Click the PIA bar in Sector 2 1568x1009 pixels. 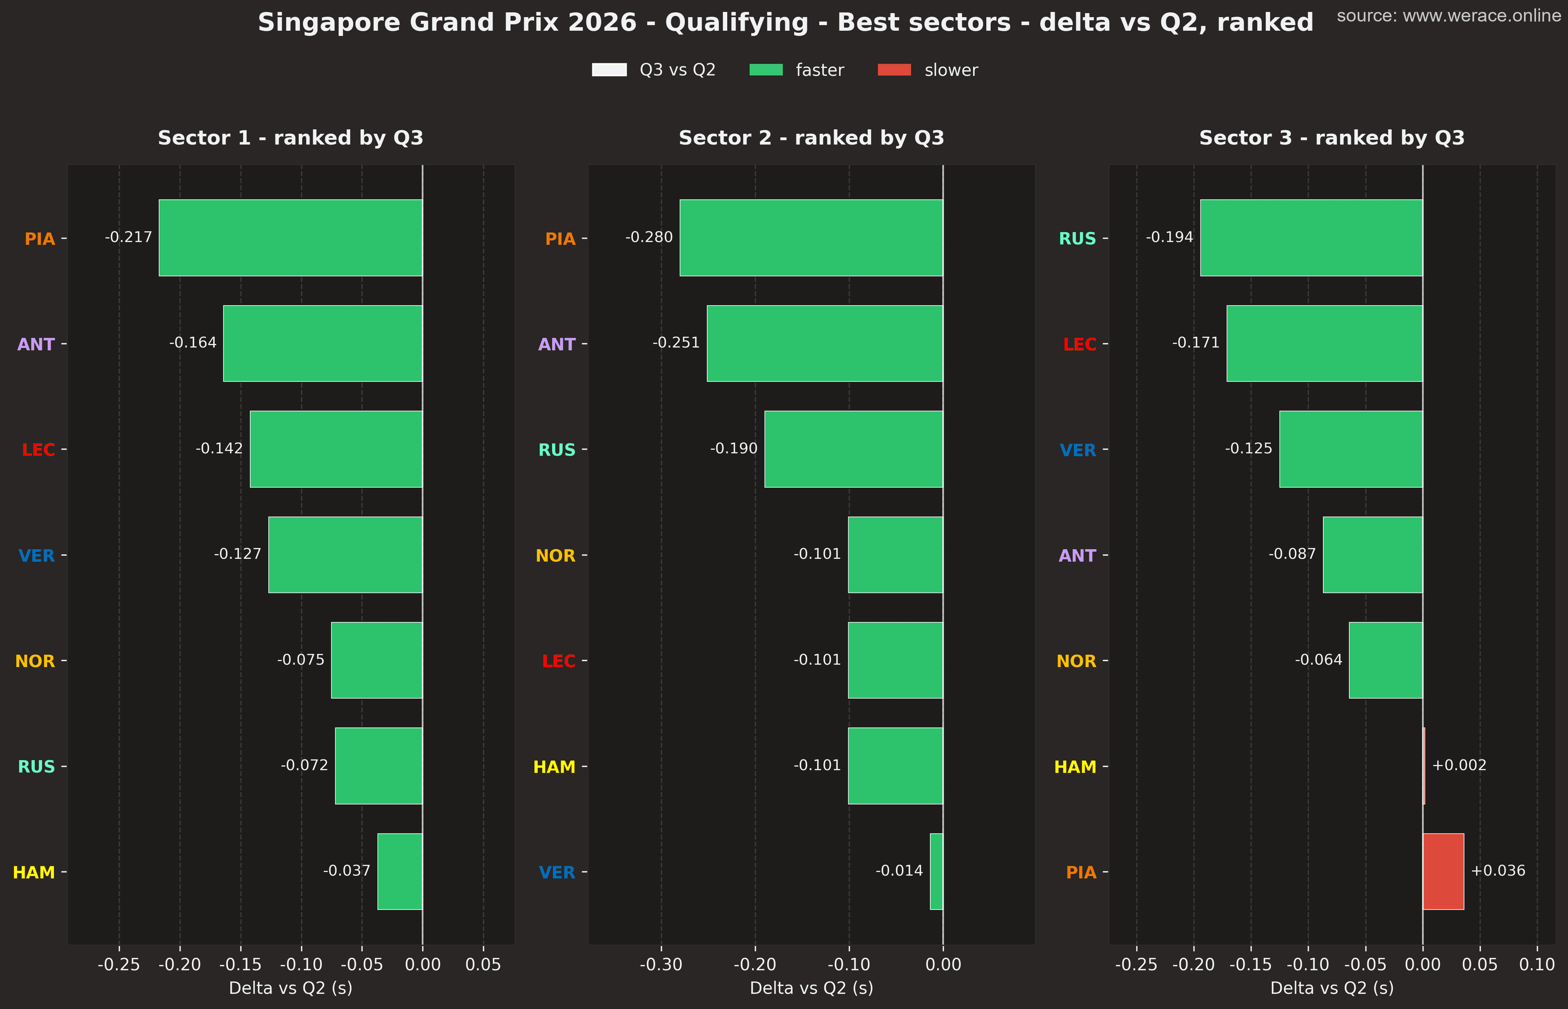pos(811,238)
